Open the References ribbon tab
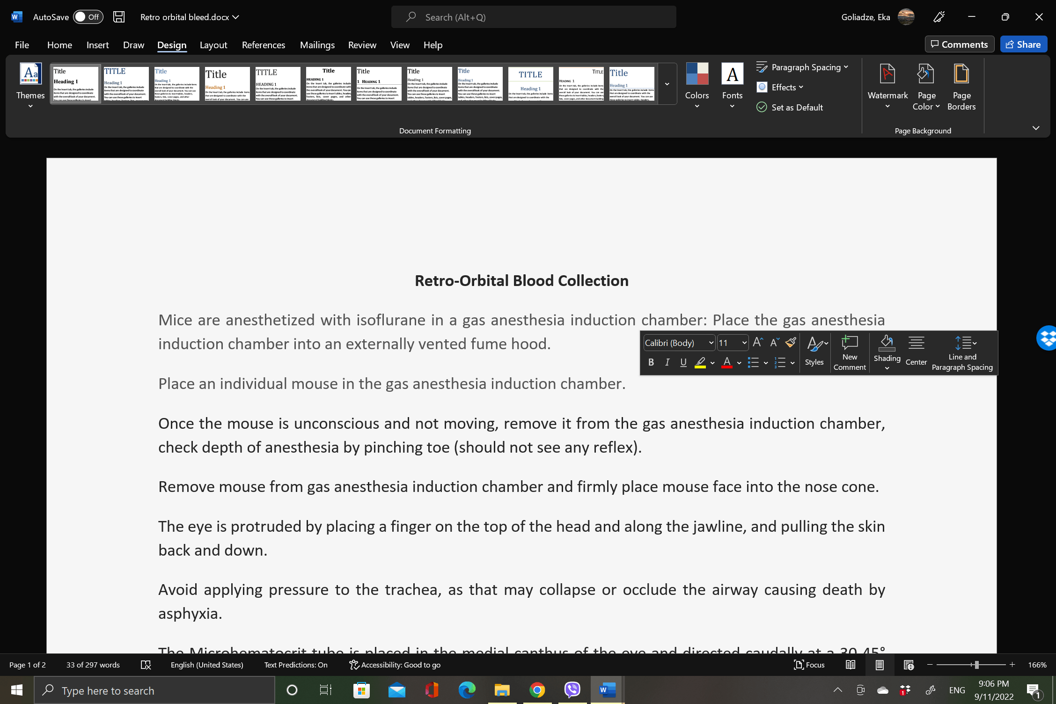Screen dimensions: 1056x704 coord(263,45)
